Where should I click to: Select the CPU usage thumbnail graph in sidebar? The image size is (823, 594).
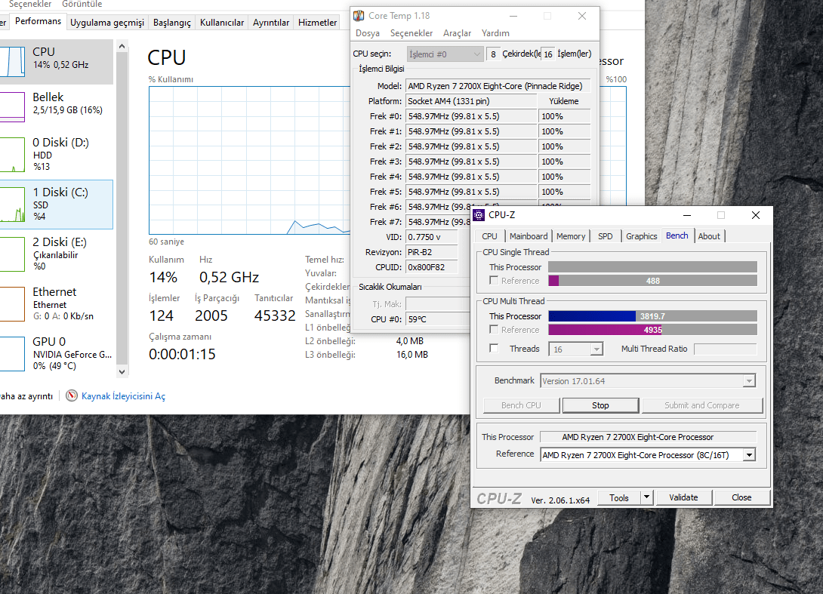(x=12, y=62)
